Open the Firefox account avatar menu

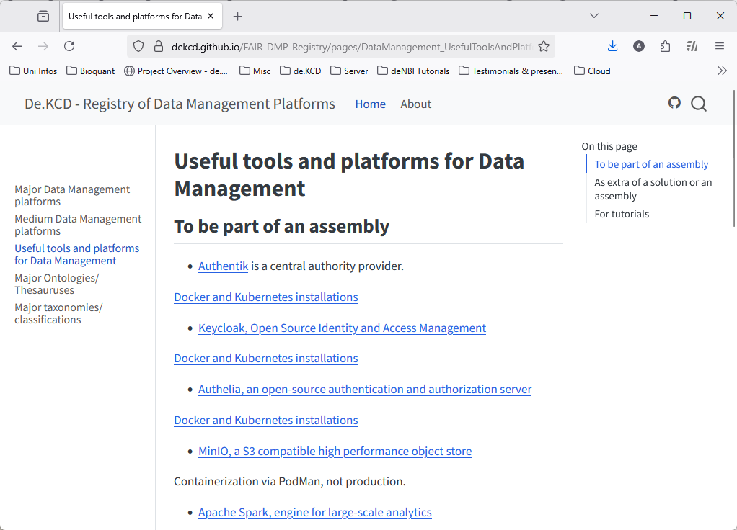pyautogui.click(x=639, y=45)
